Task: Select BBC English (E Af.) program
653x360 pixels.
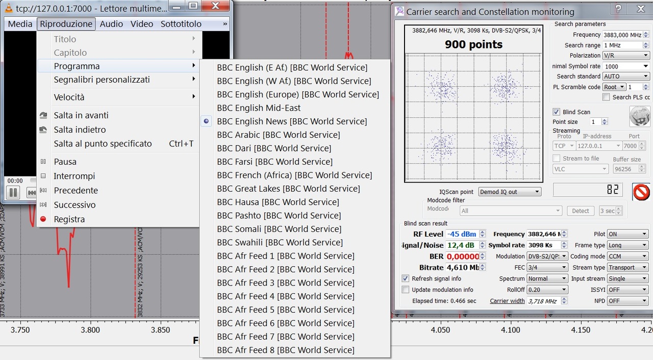Action: [x=295, y=67]
